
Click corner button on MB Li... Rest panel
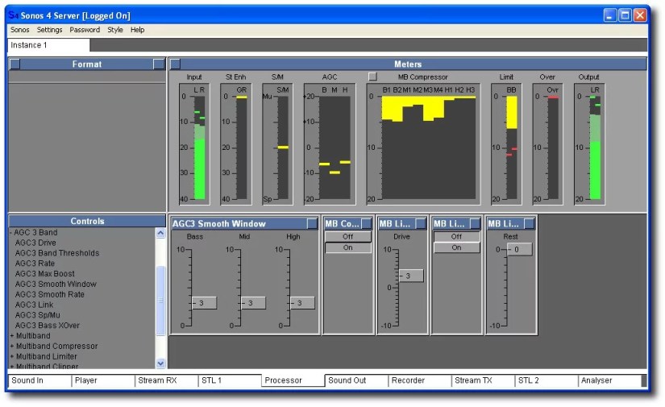pyautogui.click(x=529, y=223)
